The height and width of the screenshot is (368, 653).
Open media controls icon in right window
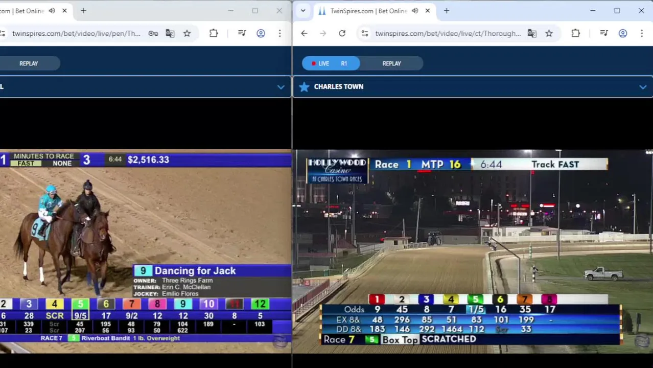tap(604, 33)
